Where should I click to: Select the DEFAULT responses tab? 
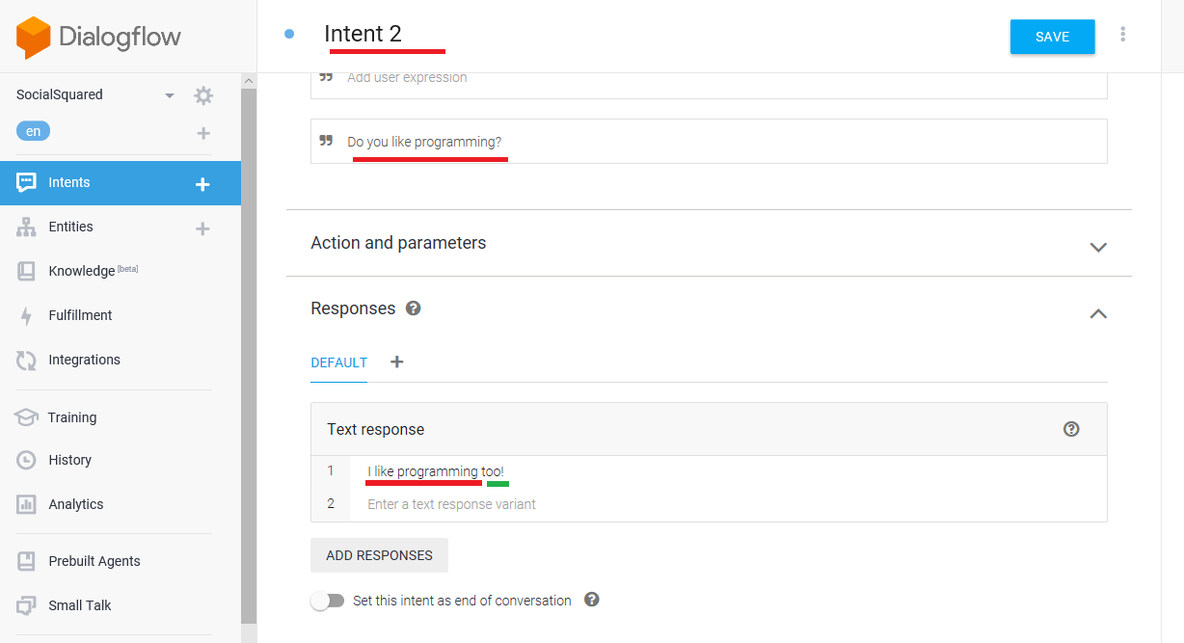[338, 363]
